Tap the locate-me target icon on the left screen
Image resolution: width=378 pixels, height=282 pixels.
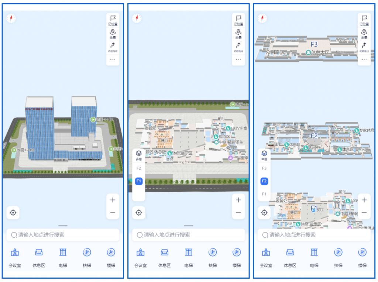click(x=13, y=213)
